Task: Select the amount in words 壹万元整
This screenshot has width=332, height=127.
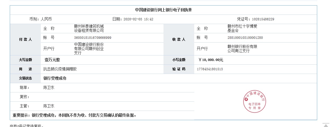Action: (52, 60)
